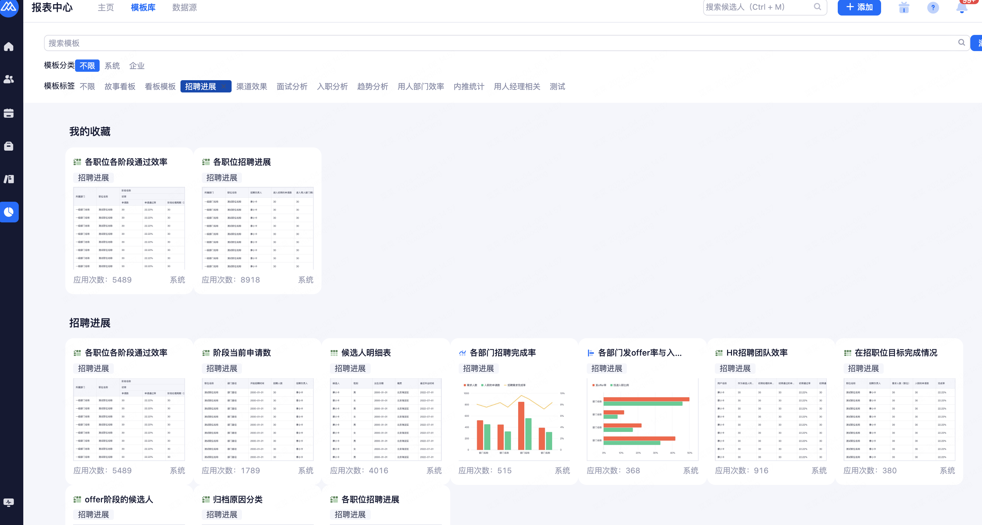Open the 在招职位目标完成情况 template title
The height and width of the screenshot is (525, 982).
tap(896, 353)
